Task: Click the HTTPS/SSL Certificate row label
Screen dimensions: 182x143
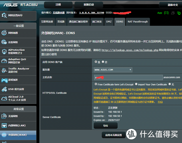Action: tap(55, 93)
